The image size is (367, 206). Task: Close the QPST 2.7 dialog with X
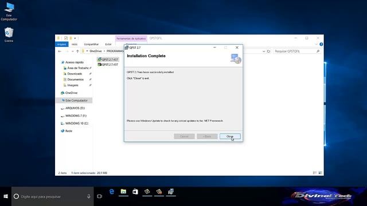coord(237,47)
